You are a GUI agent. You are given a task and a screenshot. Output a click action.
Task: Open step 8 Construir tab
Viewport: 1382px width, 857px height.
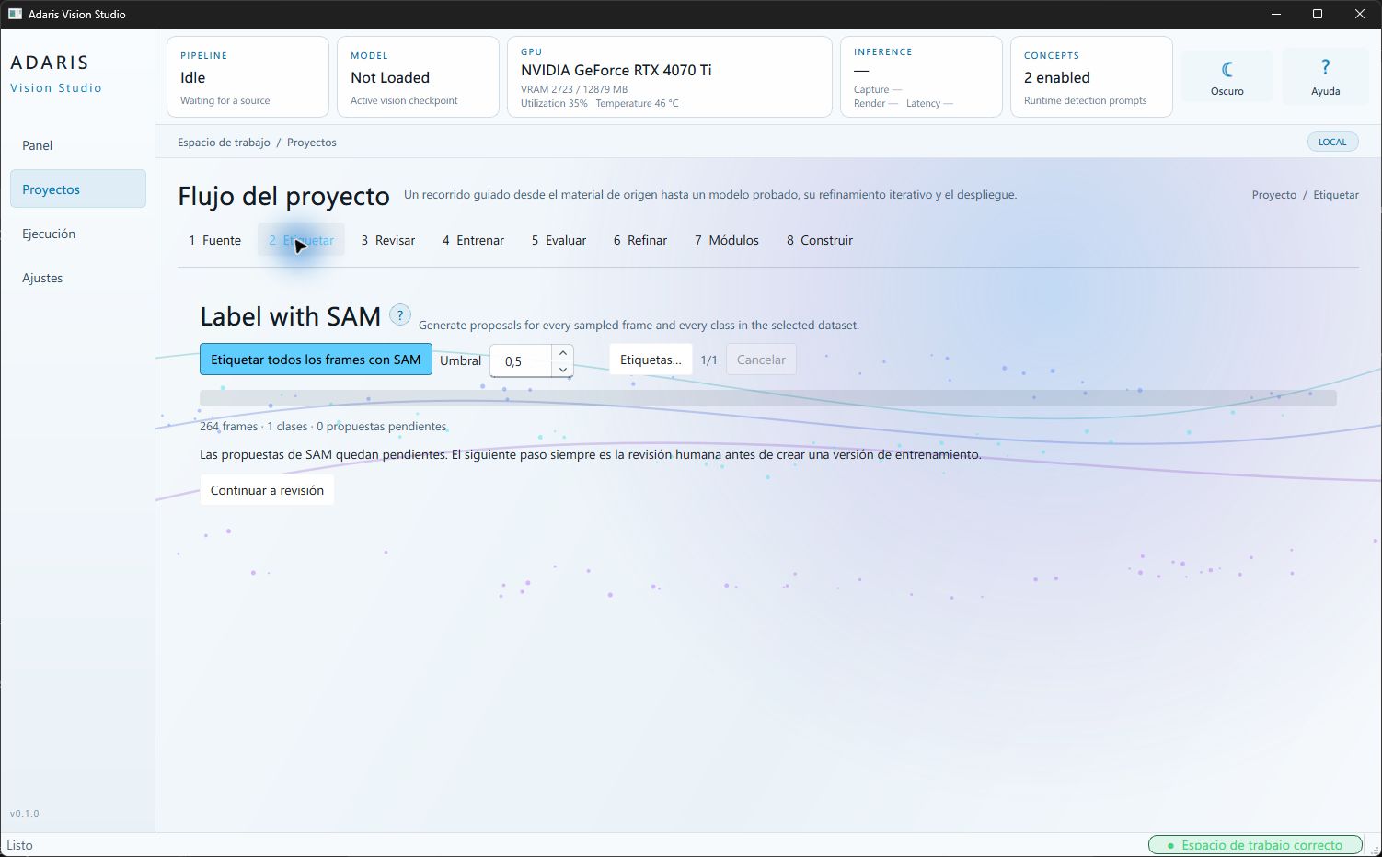pos(820,240)
